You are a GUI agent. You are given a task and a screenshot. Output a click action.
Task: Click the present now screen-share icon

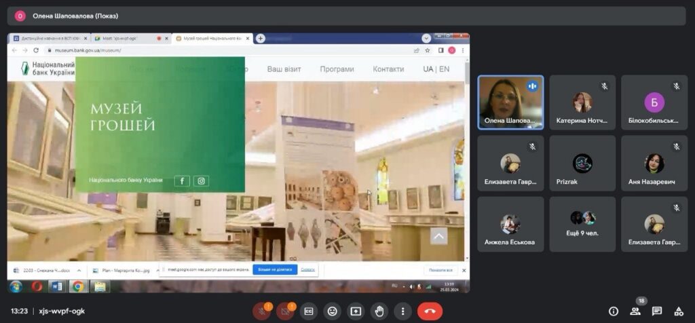click(x=356, y=311)
